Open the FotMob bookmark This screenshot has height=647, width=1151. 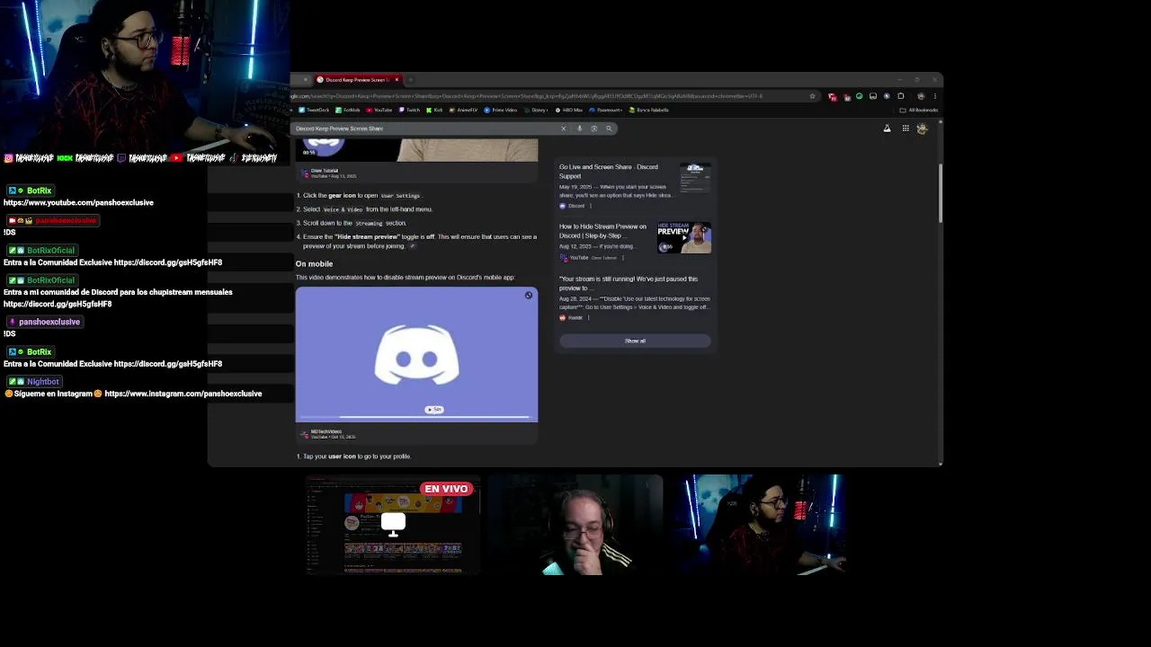coord(348,110)
